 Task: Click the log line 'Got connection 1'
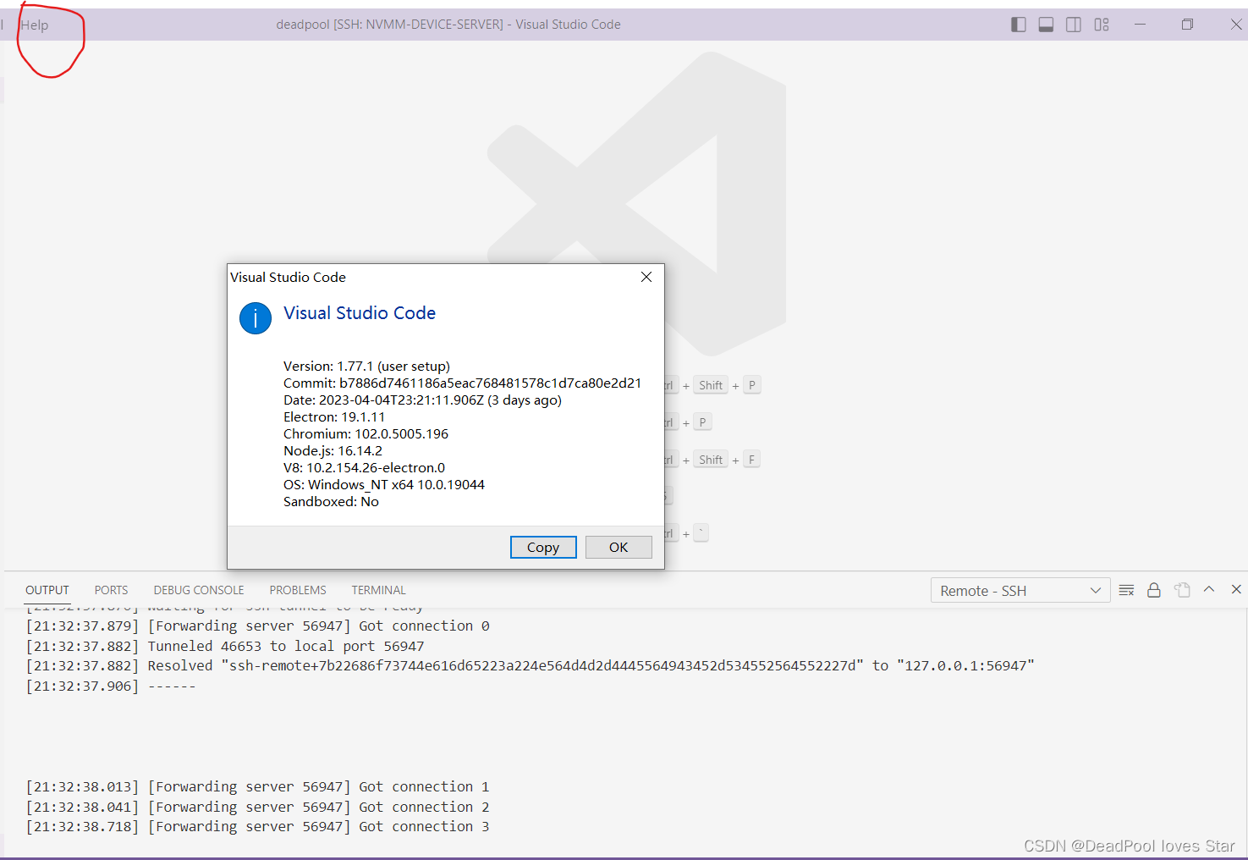(257, 786)
